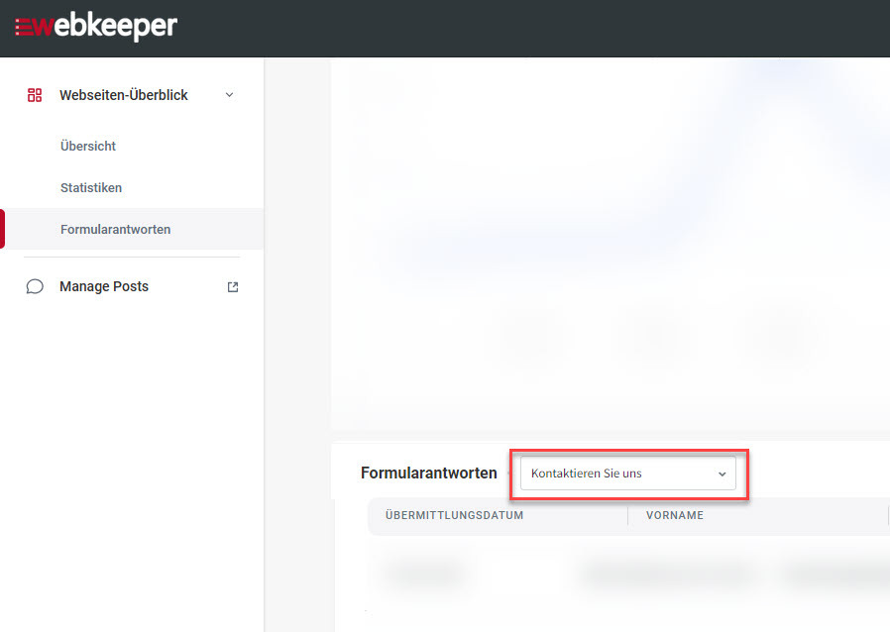Click the red active marker beside Formularantworten
Image resolution: width=890 pixels, height=632 pixels.
[x=3, y=229]
